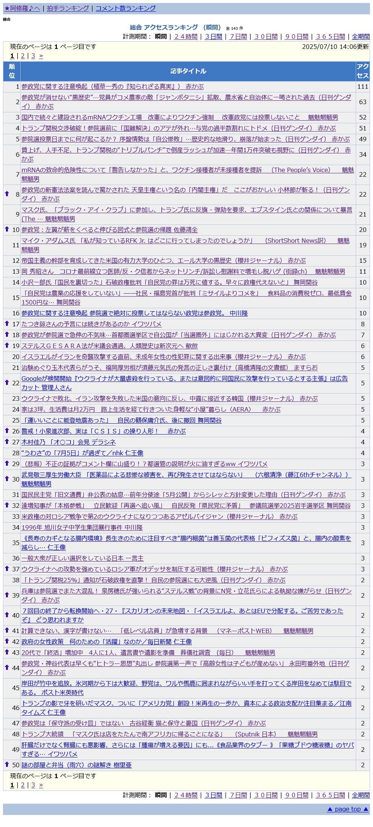Switch to 全期間 above the table
The image size is (373, 827).
pyautogui.click(x=361, y=36)
